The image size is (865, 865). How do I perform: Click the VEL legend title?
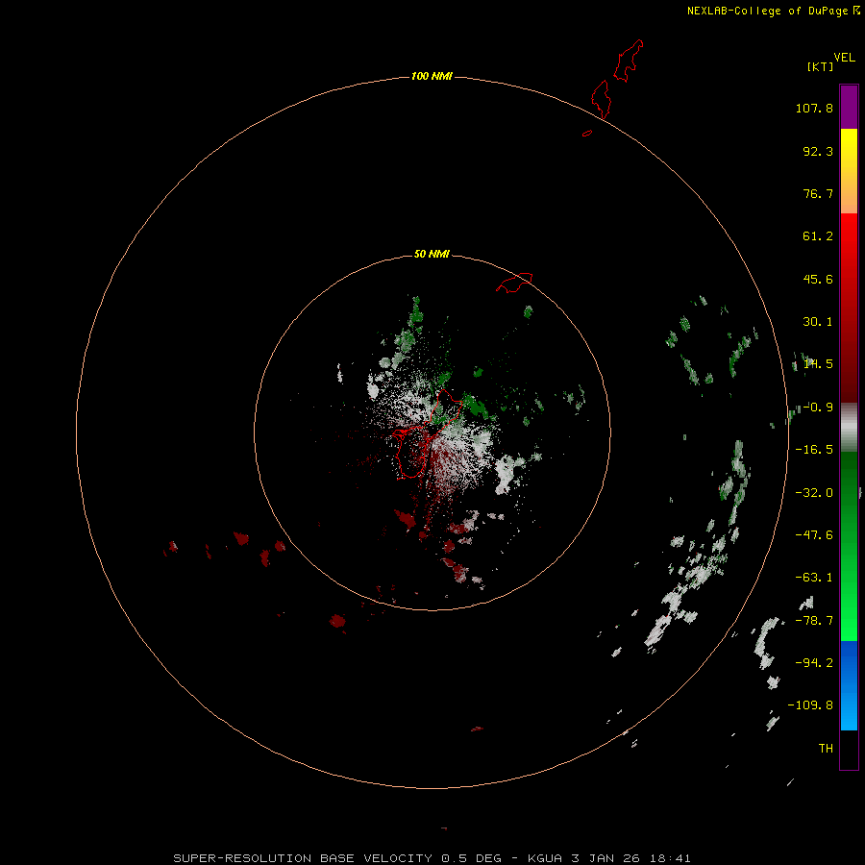[844, 58]
